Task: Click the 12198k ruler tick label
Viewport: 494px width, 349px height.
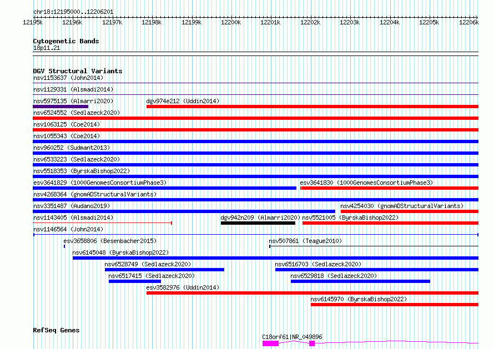Action: (x=152, y=22)
